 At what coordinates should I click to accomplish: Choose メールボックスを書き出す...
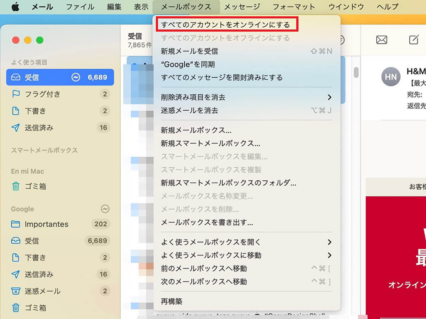246,223
